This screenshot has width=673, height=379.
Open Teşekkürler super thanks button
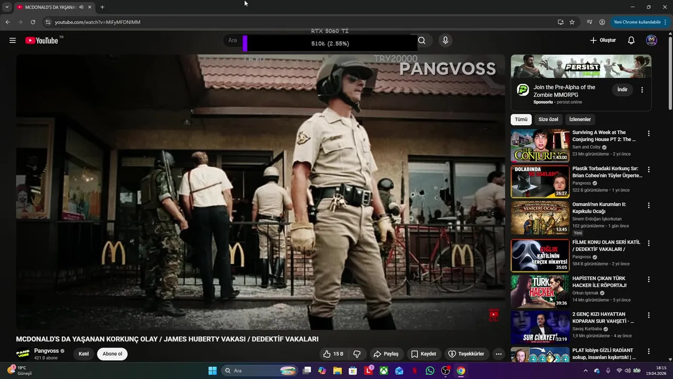(466, 354)
